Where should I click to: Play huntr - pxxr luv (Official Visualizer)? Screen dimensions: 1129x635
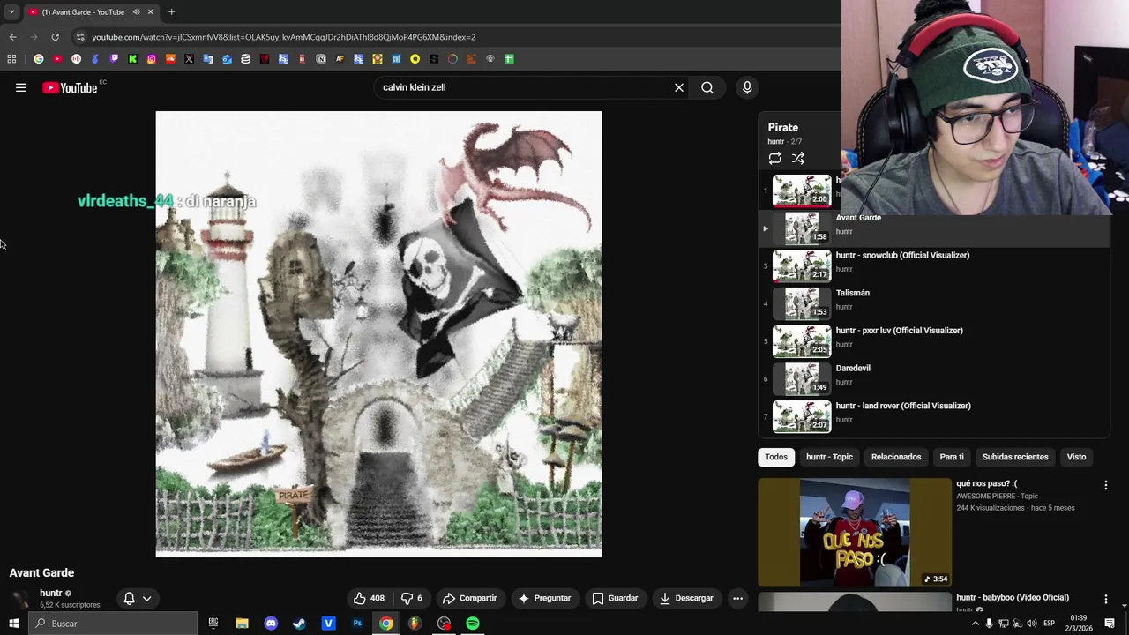coord(933,341)
